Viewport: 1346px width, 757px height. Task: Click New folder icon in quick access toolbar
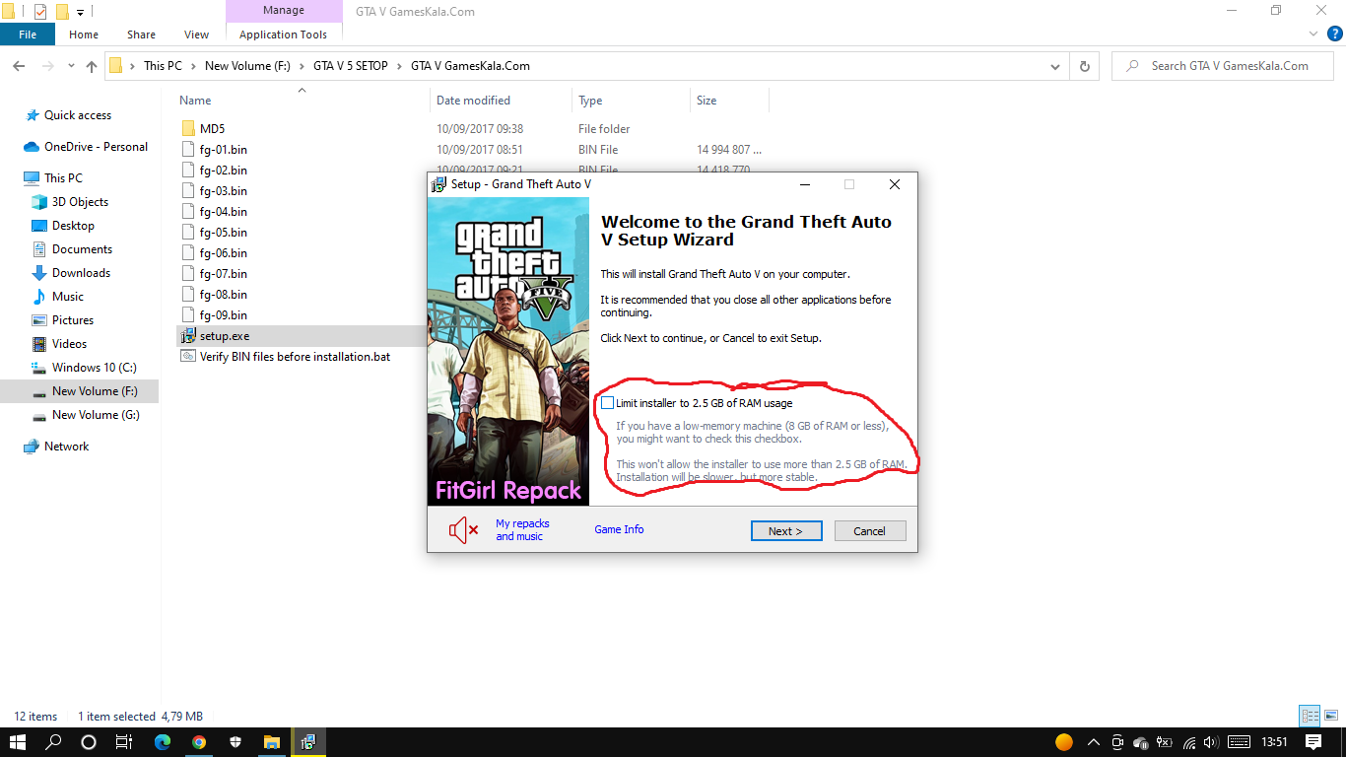click(62, 12)
